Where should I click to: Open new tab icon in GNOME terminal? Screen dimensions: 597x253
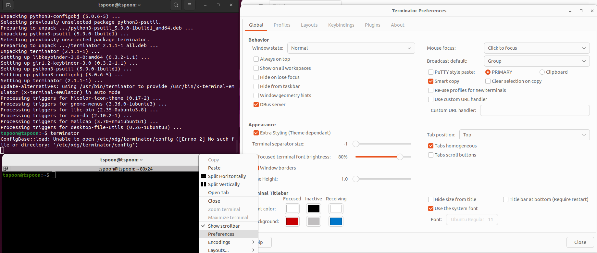[8, 5]
